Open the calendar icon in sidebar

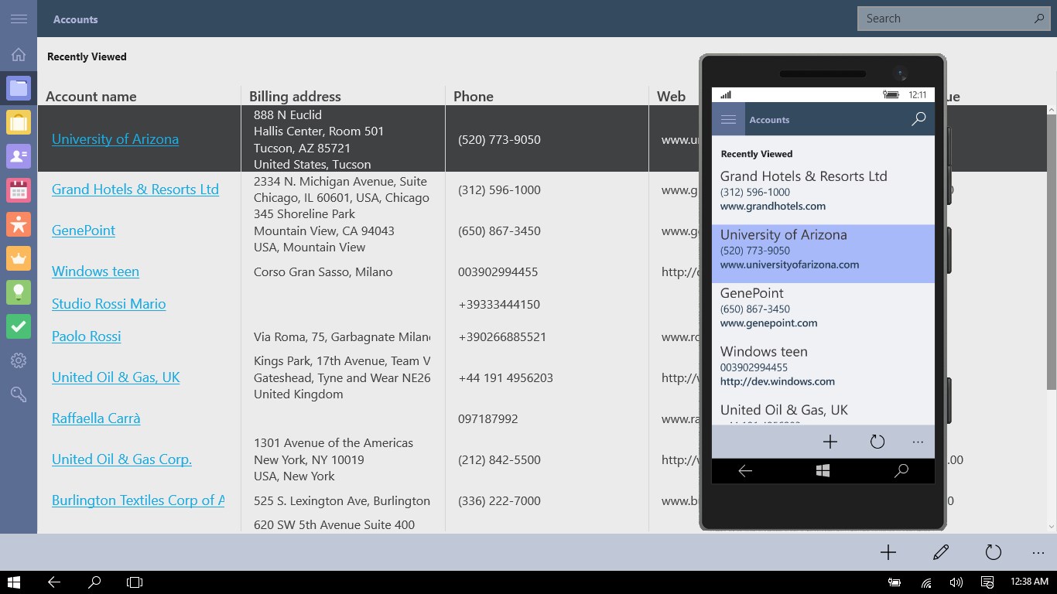[x=19, y=190]
